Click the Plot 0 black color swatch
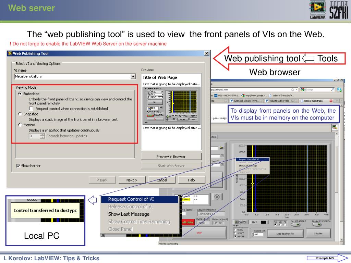This screenshot has width=351, height=263. click(x=264, y=222)
